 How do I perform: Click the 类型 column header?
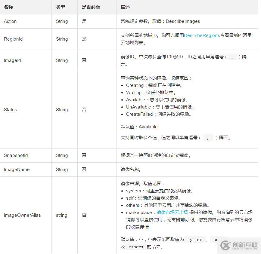[x=61, y=7]
